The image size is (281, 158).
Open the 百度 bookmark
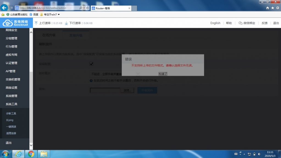(x=34, y=15)
